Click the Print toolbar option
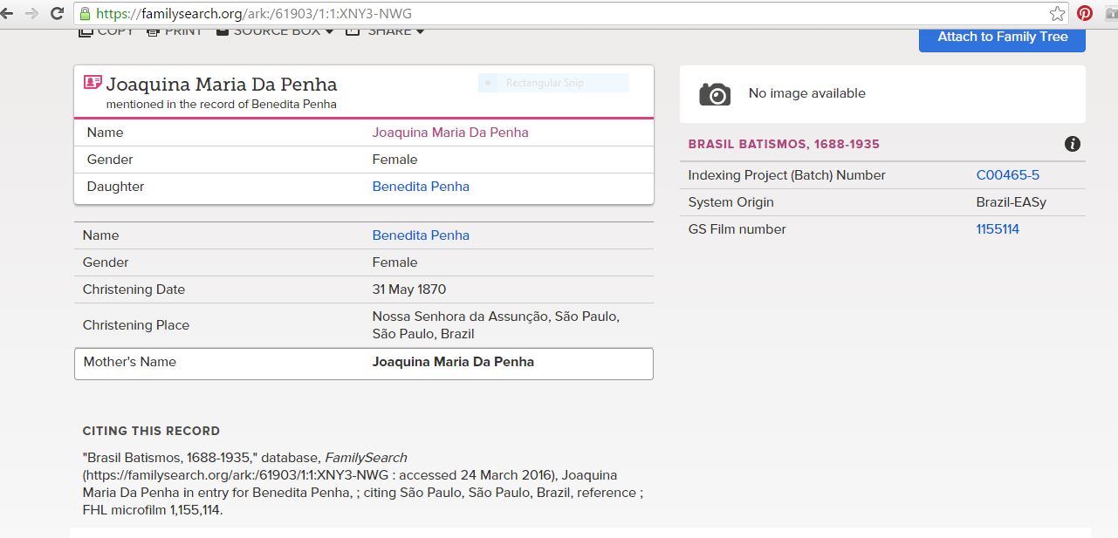This screenshot has width=1118, height=538. click(x=174, y=31)
